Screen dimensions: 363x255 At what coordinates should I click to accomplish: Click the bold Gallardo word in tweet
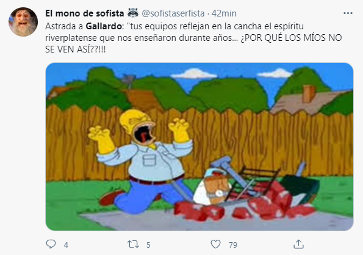tap(104, 26)
